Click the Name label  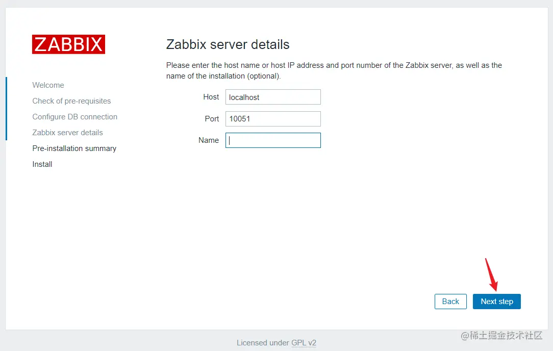click(209, 140)
